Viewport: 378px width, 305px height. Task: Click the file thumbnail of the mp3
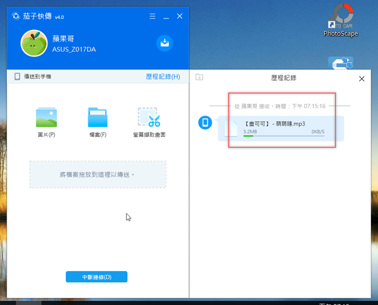tap(231, 128)
